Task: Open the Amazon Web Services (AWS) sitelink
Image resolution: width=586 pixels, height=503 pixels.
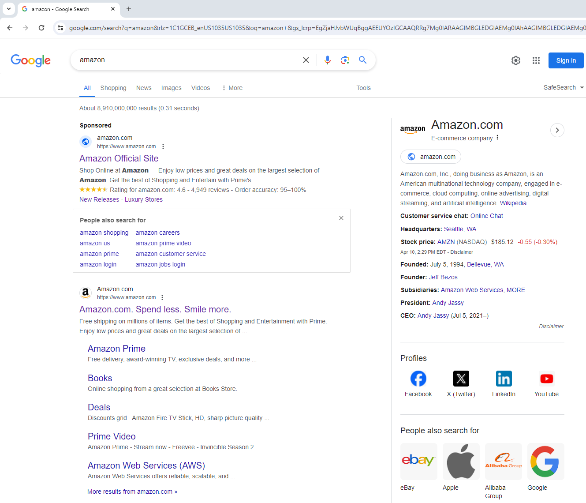Action: point(146,465)
